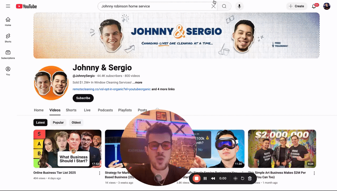
Task: Sort videos by Oldest chip
Action: (76, 123)
